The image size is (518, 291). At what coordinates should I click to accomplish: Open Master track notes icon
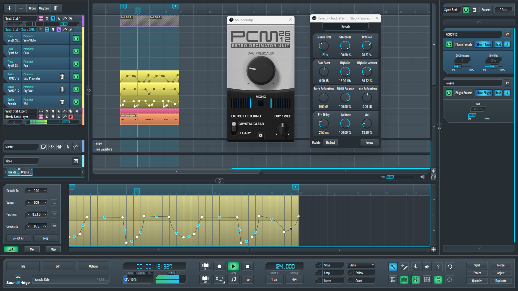(43, 147)
